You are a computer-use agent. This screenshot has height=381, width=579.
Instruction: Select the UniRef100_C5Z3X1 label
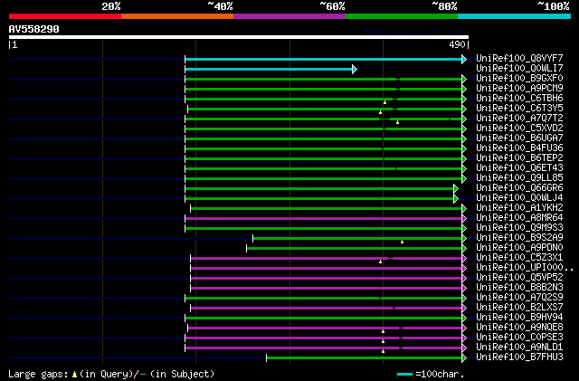click(519, 258)
